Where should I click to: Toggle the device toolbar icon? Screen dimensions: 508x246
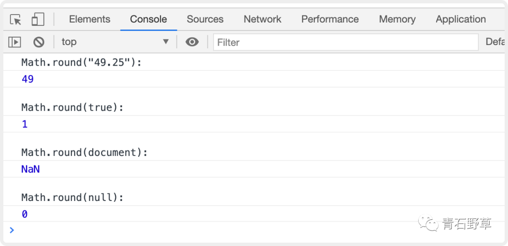(x=38, y=20)
